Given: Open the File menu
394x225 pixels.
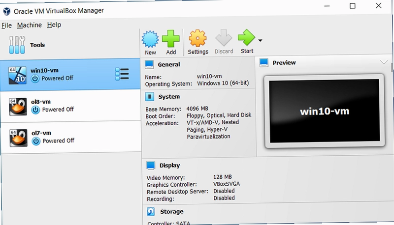Looking at the screenshot, I should pos(6,26).
